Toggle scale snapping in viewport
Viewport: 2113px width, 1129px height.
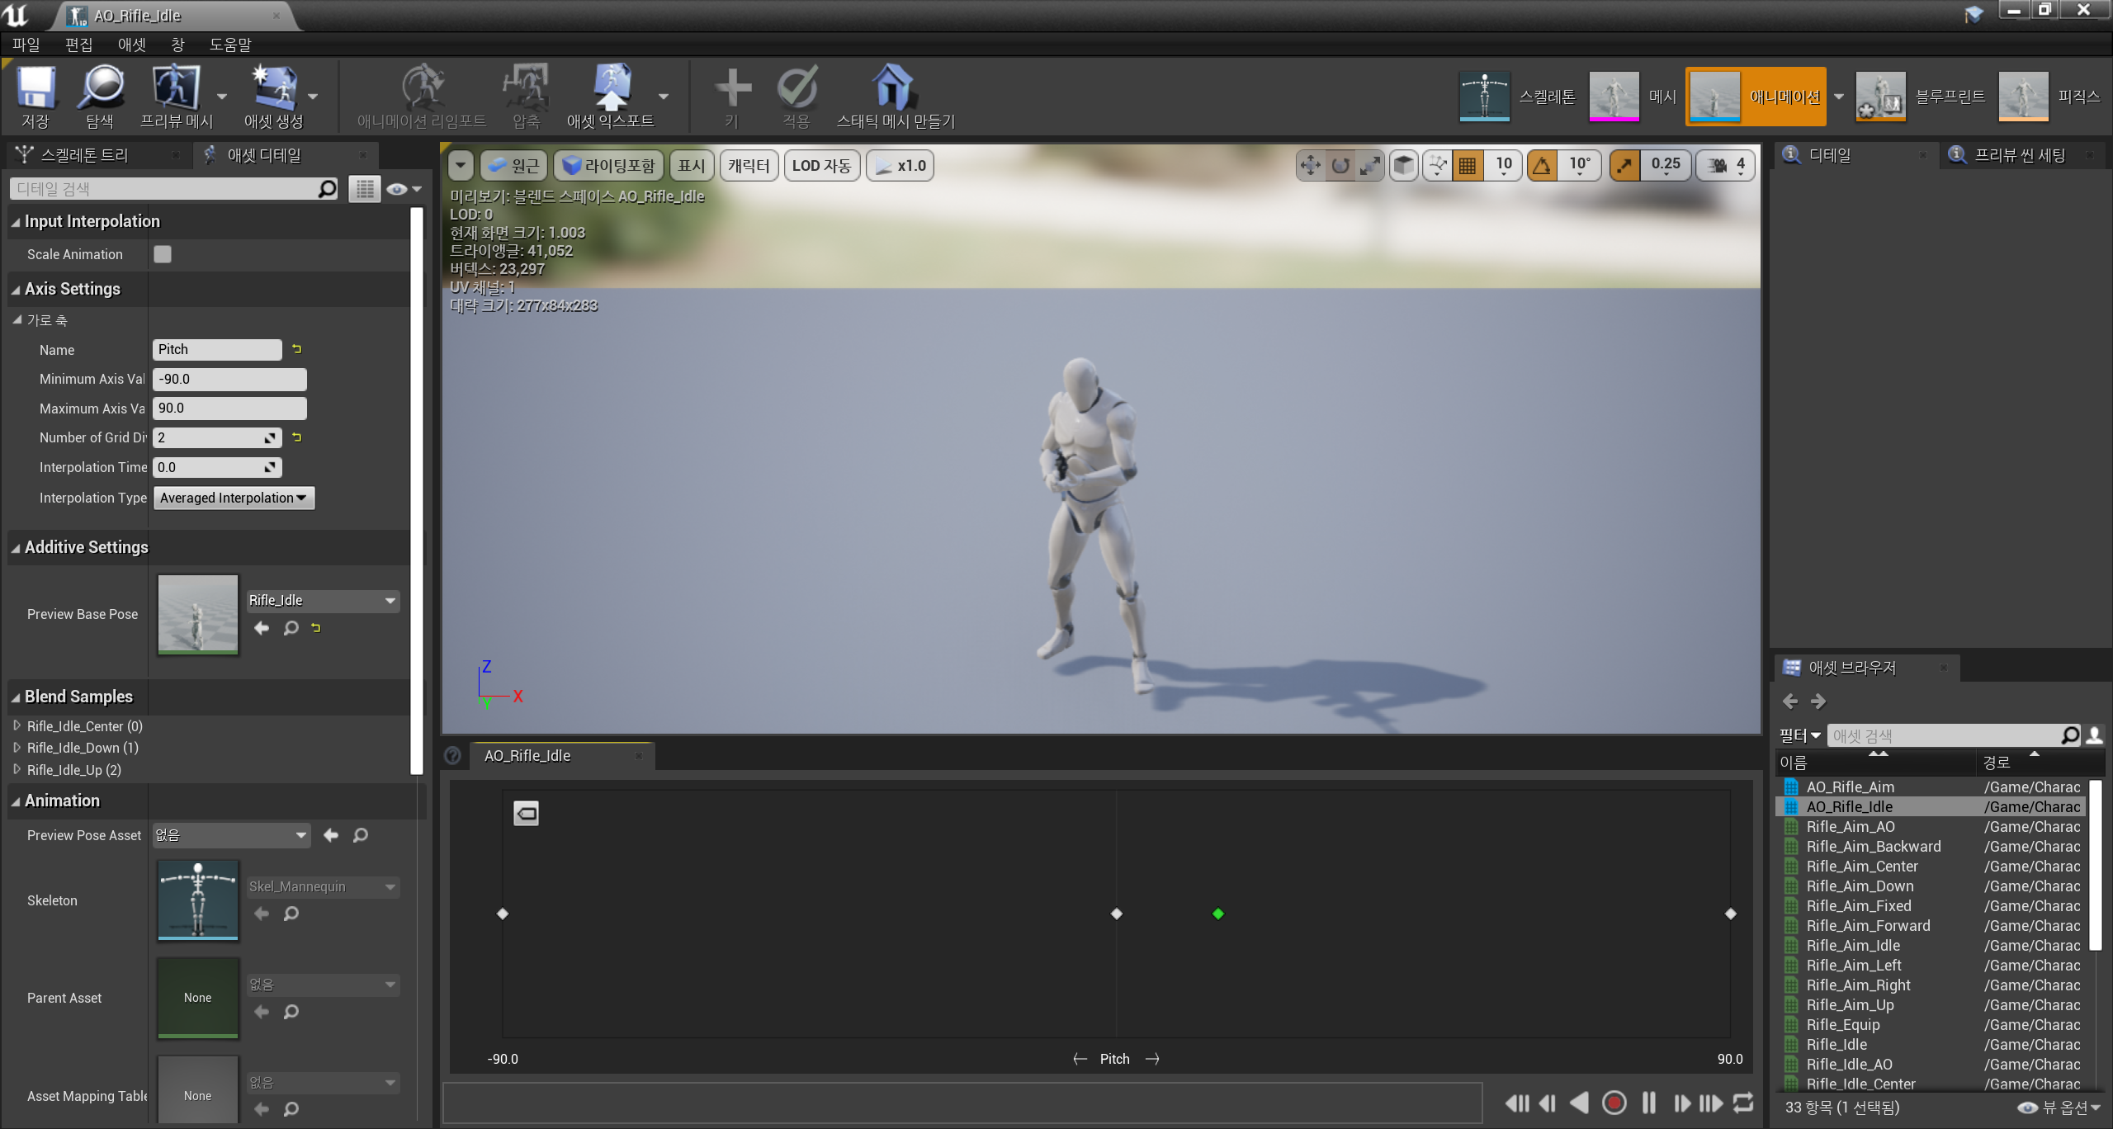(x=1624, y=165)
